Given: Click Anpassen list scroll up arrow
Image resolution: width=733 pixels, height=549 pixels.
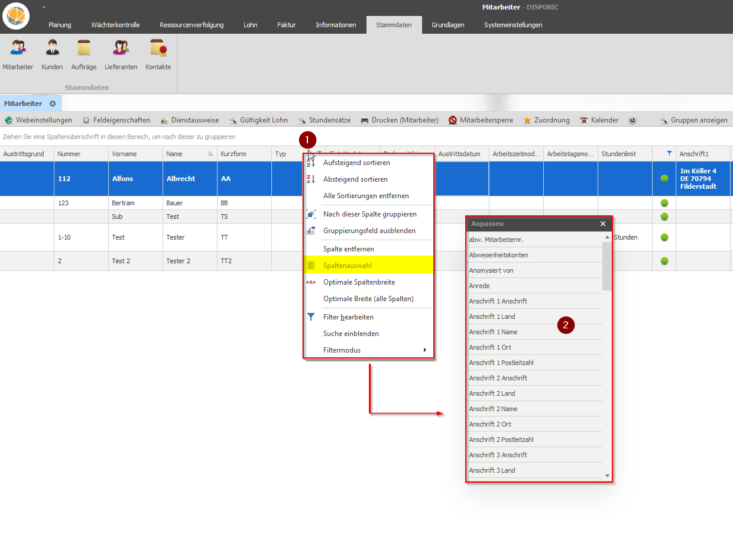Looking at the screenshot, I should pos(607,237).
